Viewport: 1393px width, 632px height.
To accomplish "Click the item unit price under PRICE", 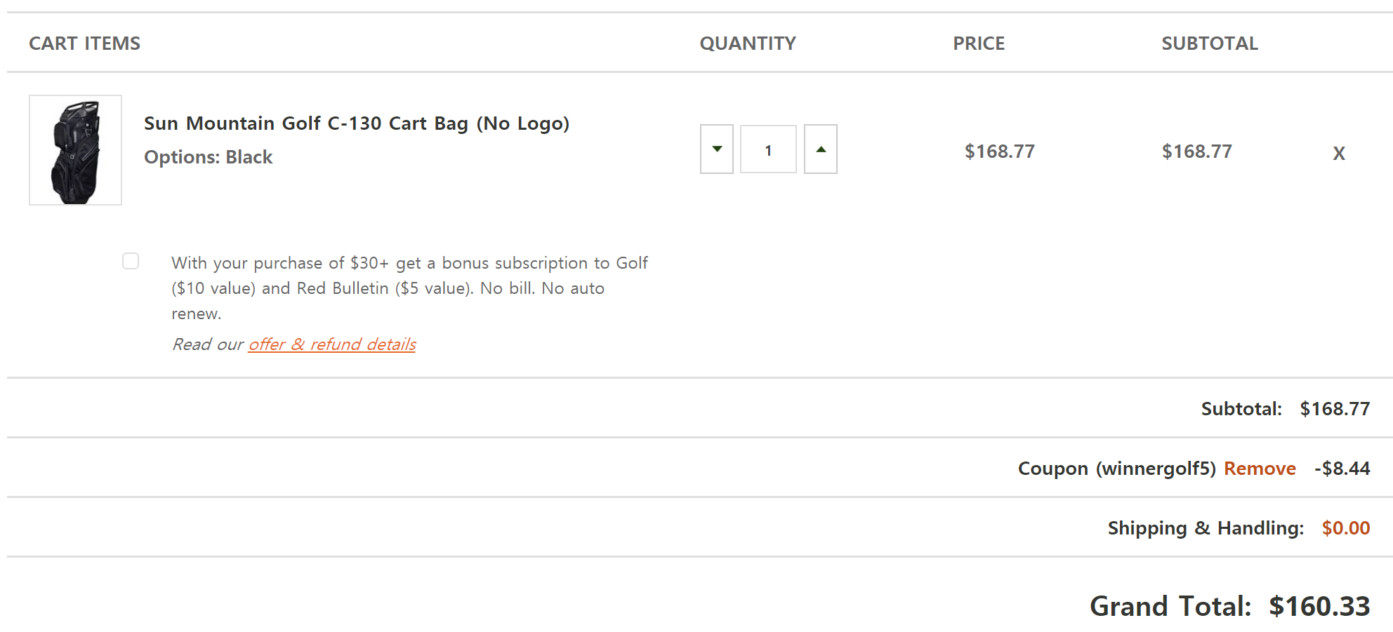I will [999, 152].
